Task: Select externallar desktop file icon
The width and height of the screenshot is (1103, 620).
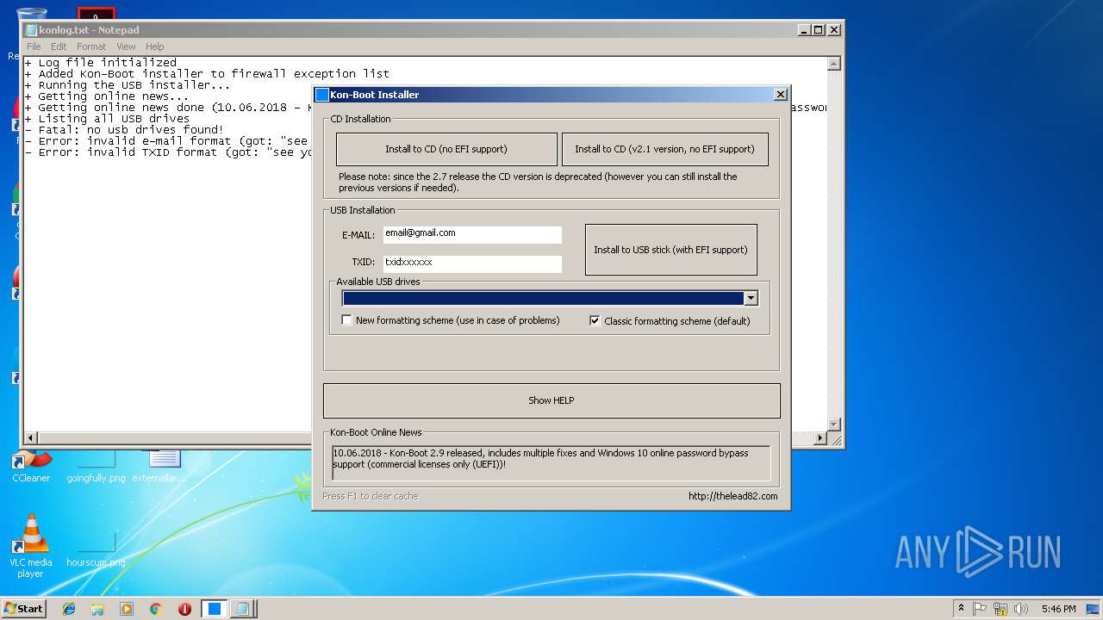Action: click(160, 465)
